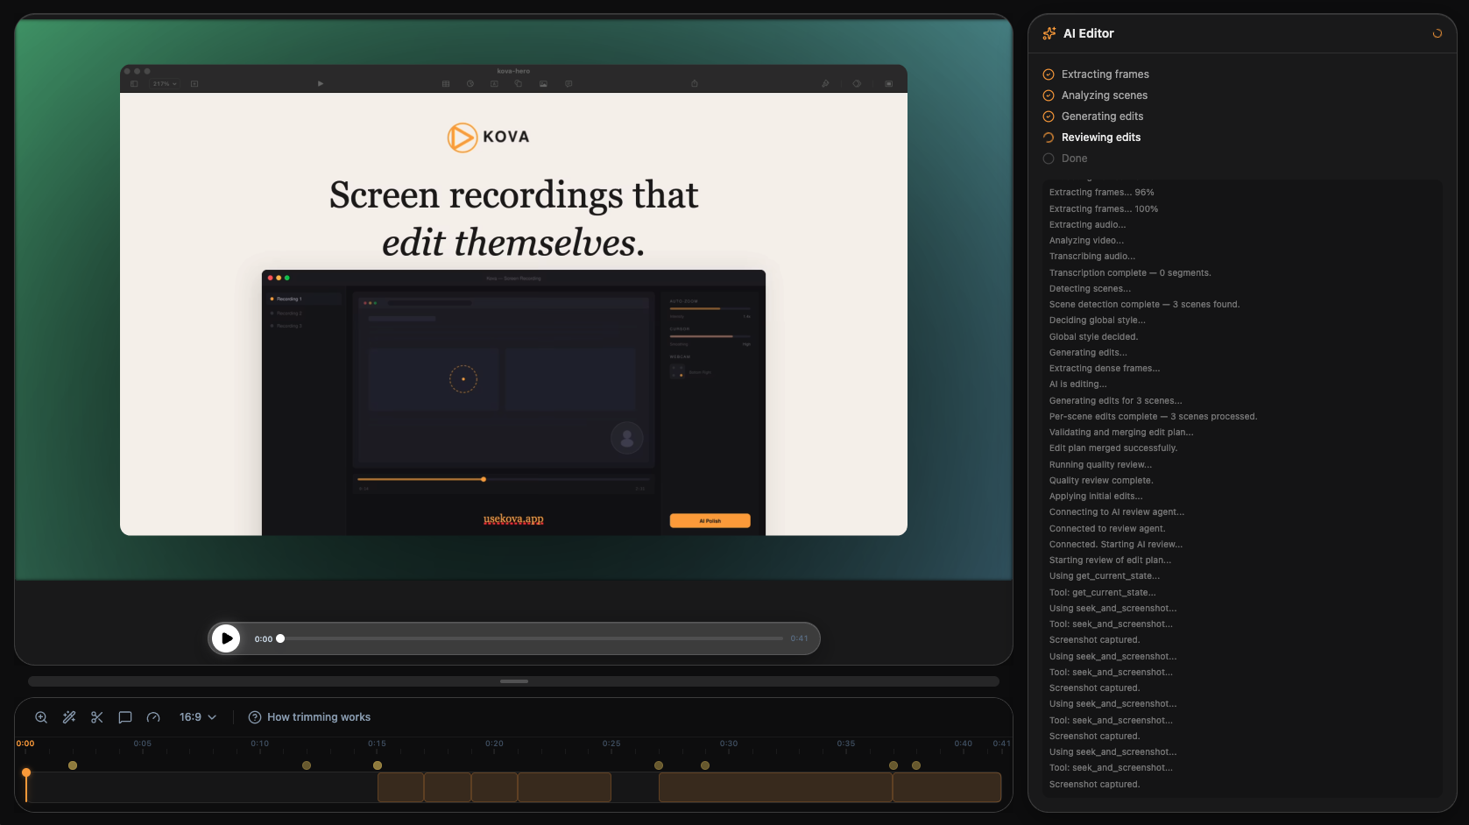Click log line 'AI is editing...'
The image size is (1469, 825).
[x=1077, y=384]
